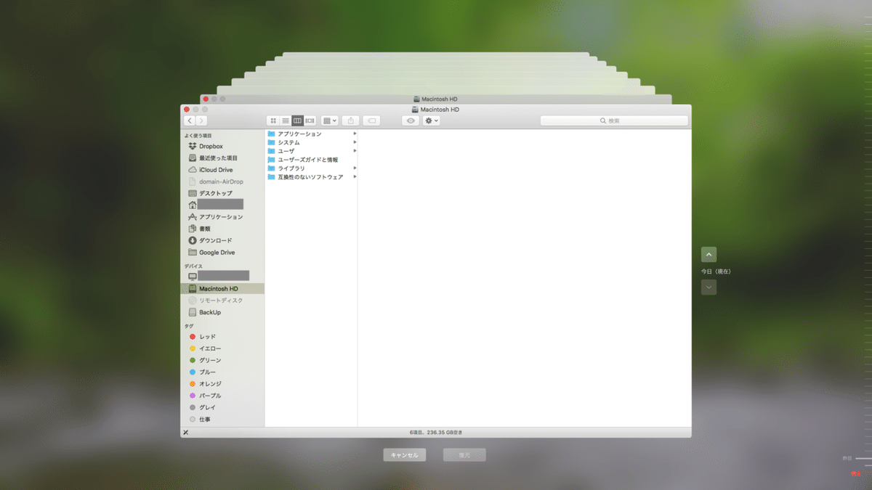Click the キャンセル button
872x490 pixels.
[405, 455]
